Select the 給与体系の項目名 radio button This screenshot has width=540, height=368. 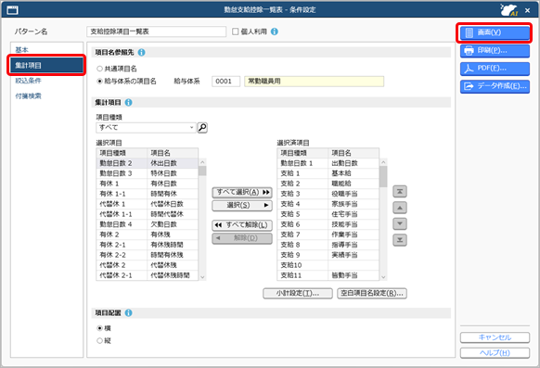99,82
